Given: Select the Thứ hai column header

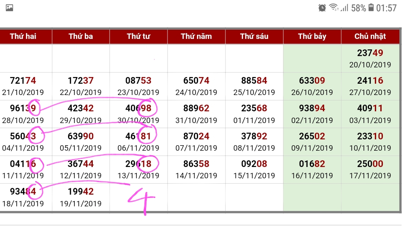Looking at the screenshot, I should point(23,36).
